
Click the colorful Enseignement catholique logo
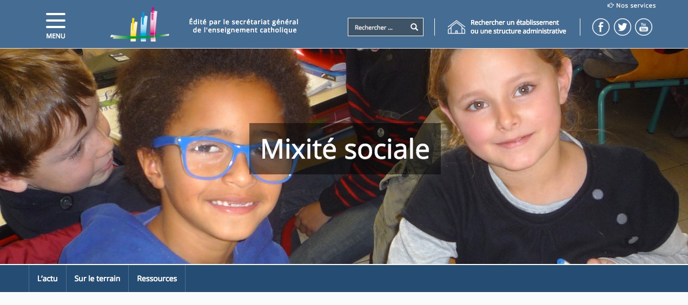tap(140, 25)
